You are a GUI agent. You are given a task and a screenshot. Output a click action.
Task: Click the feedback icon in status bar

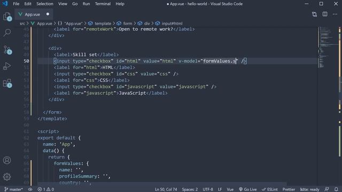pos(327,189)
